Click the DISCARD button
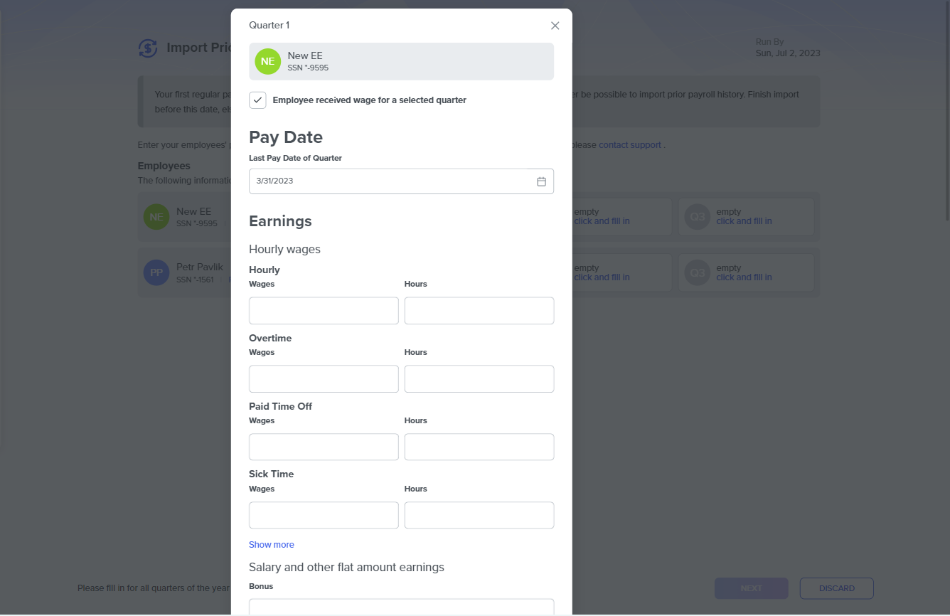Viewport: 950px width, 616px height. [836, 588]
